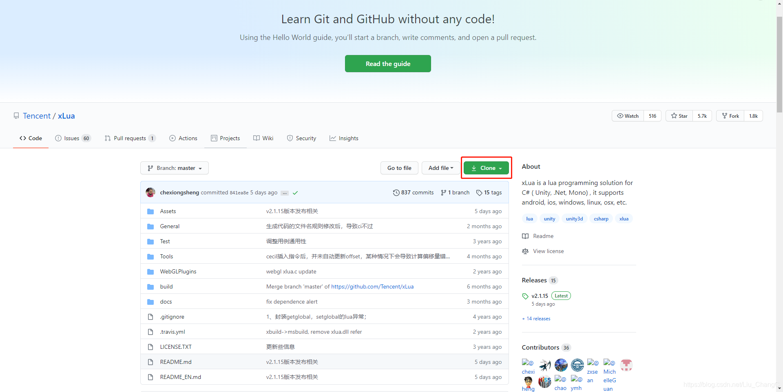Open the General folder
783x392 pixels.
tap(170, 226)
